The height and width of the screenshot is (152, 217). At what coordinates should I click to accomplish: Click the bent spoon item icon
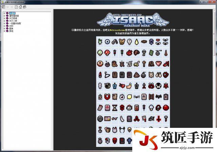115,41
